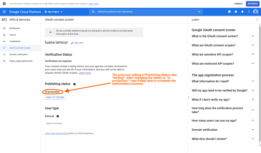Click Make Internal button
This screenshot has height=153, width=261.
coord(55,124)
